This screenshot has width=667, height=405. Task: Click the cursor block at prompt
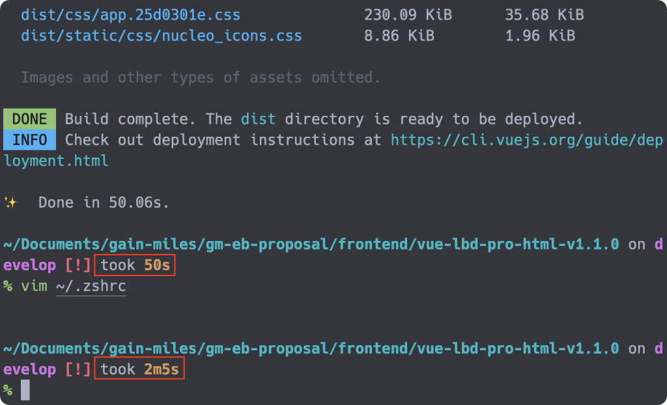[25, 389]
